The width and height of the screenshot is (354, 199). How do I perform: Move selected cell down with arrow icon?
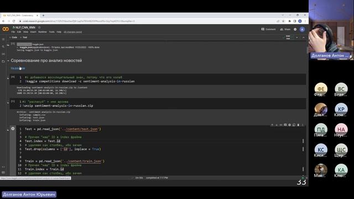click(277, 125)
